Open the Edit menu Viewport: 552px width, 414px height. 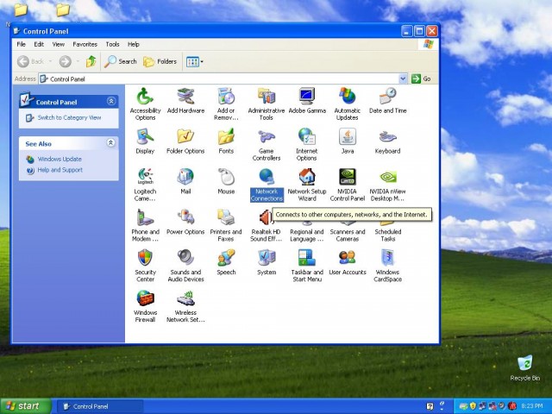point(39,44)
